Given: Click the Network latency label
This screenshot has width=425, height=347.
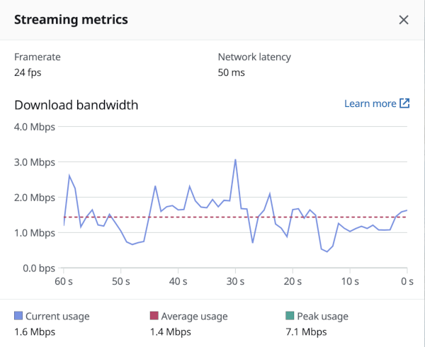Looking at the screenshot, I should (254, 57).
